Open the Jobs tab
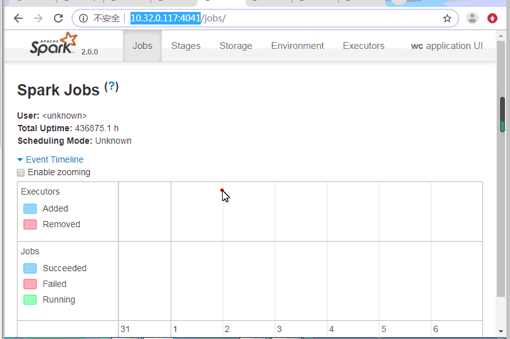 click(142, 46)
